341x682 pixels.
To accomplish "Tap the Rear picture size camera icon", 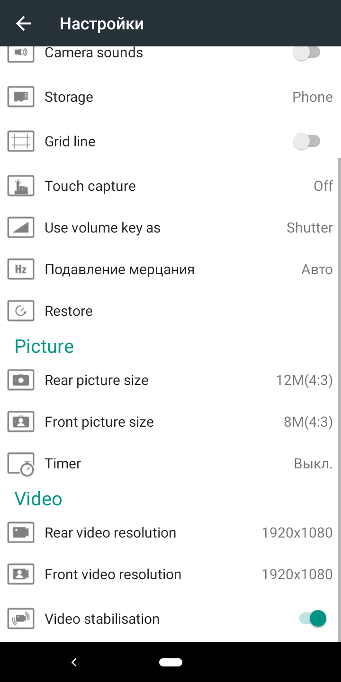I will pyautogui.click(x=21, y=380).
